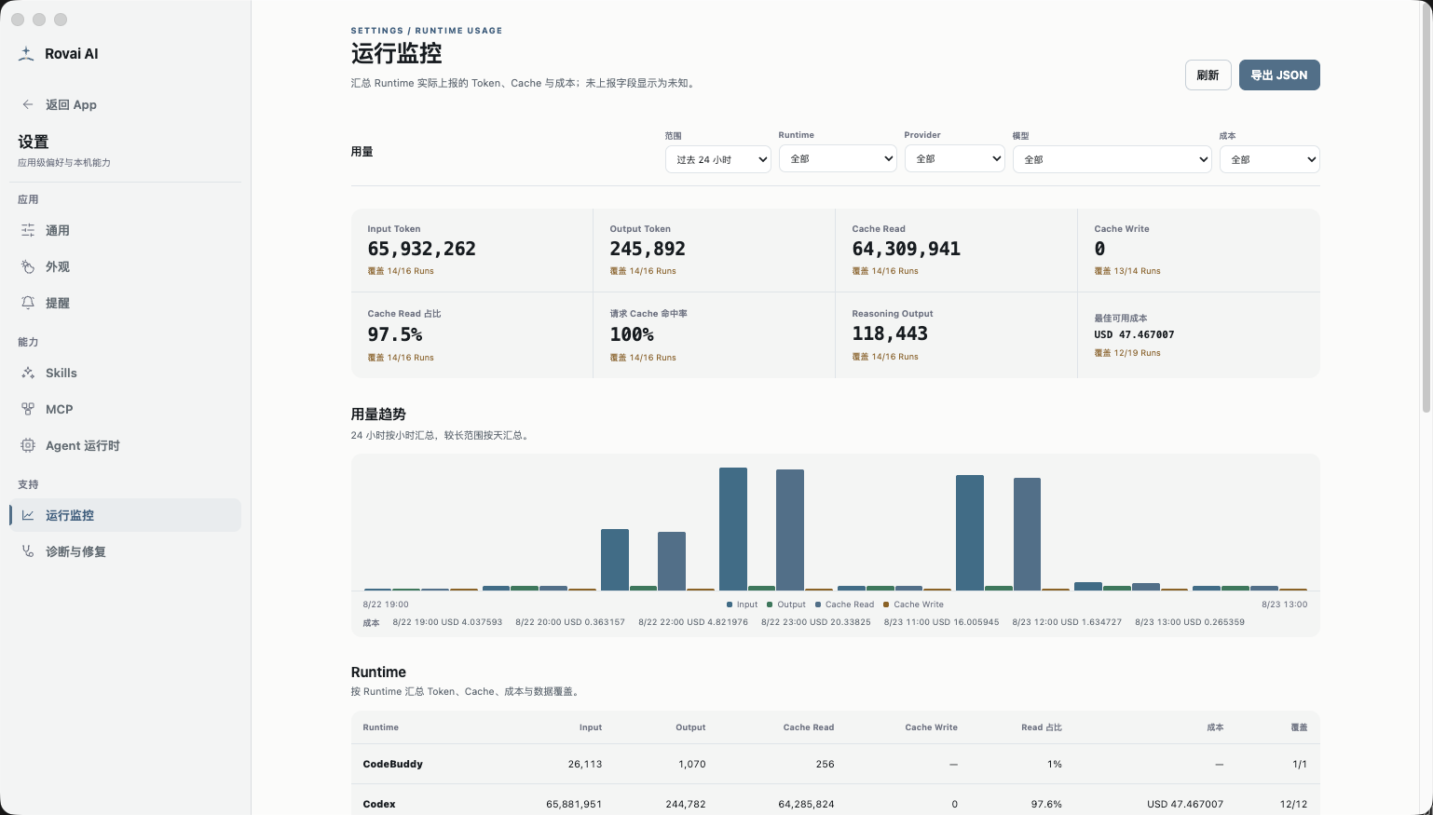1433x815 pixels.
Task: Click the Cache Write legend entry
Action: (913, 604)
